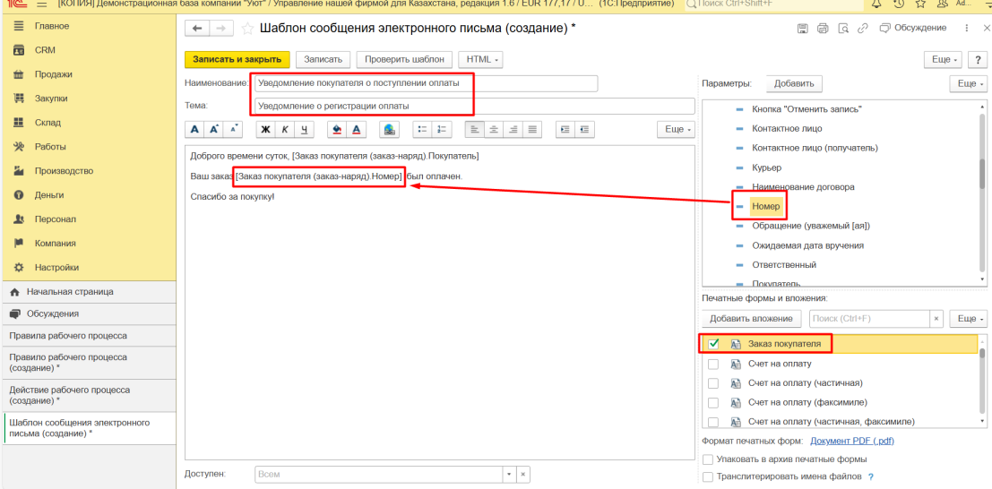Open the Продажи section in sidebar
The height and width of the screenshot is (489, 992).
coord(54,74)
